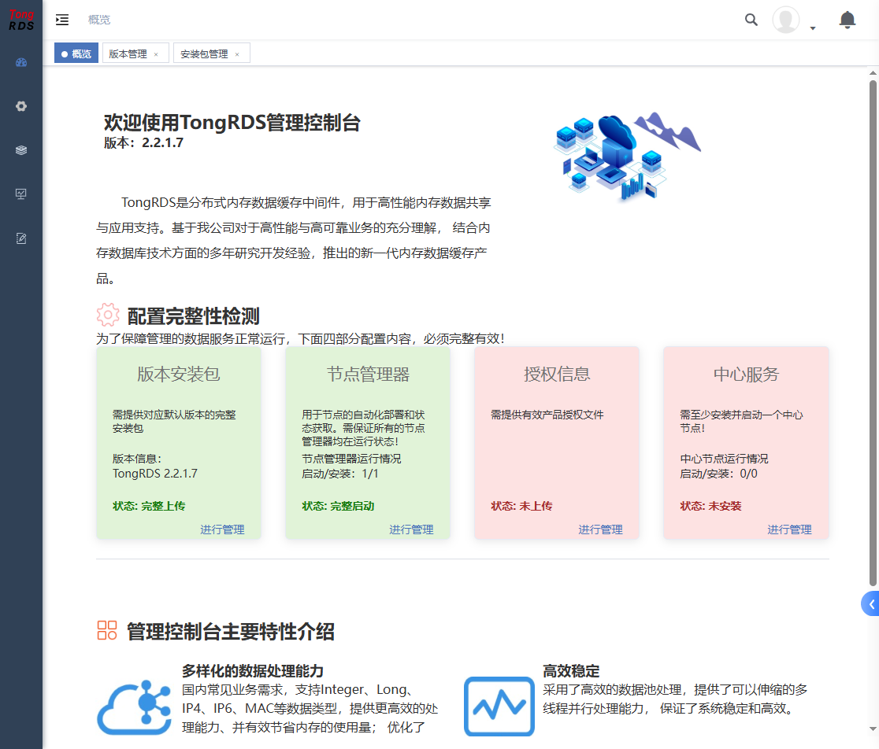Click status text 状态: 完整启动

tap(338, 506)
